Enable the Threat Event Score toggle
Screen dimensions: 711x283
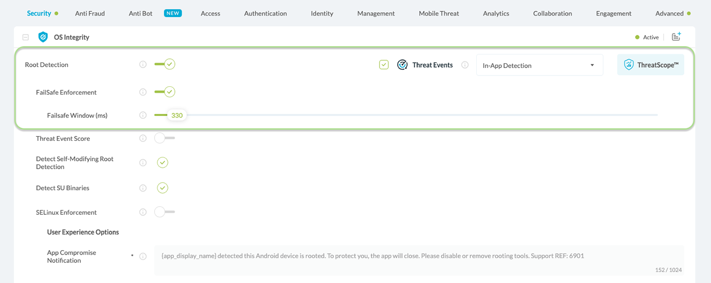coord(164,138)
